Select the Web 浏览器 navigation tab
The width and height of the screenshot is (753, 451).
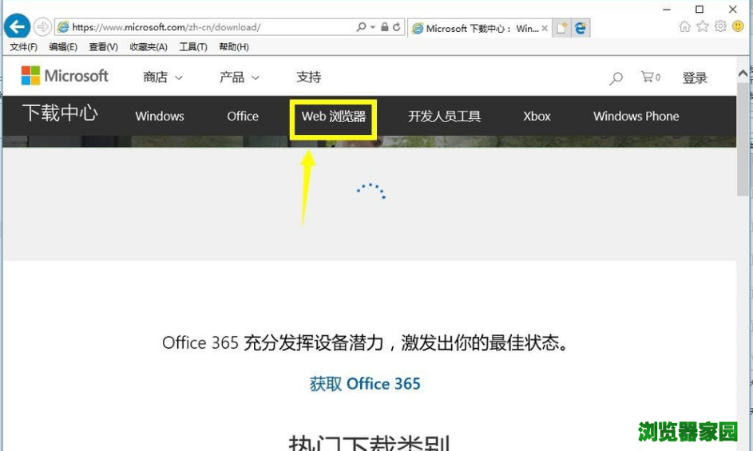pyautogui.click(x=333, y=117)
